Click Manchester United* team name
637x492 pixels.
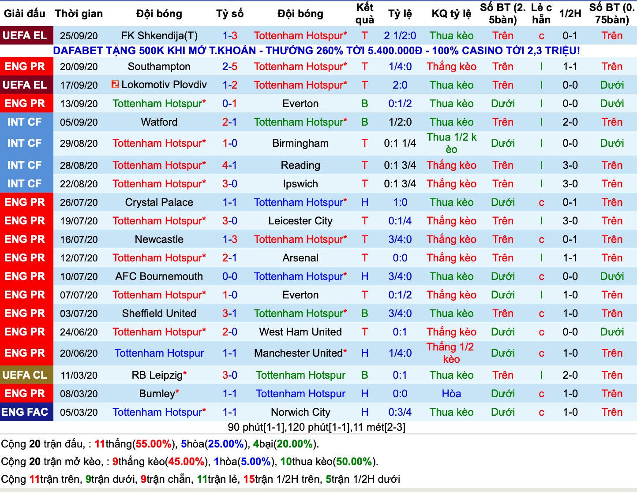[x=300, y=353]
